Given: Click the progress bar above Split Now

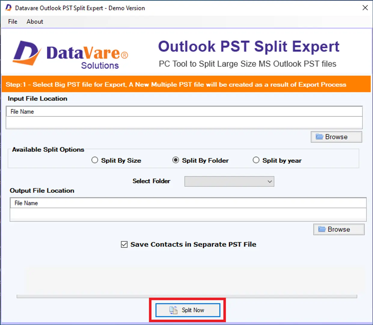Looking at the screenshot, I should (187, 296).
